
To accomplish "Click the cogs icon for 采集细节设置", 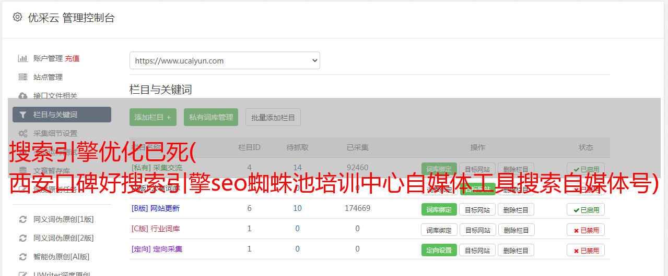I will click(x=22, y=133).
